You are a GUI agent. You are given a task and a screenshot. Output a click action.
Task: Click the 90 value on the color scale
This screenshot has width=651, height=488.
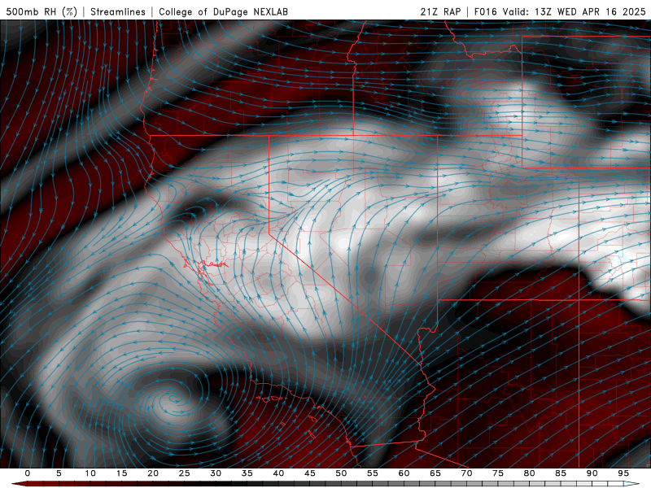coord(592,473)
